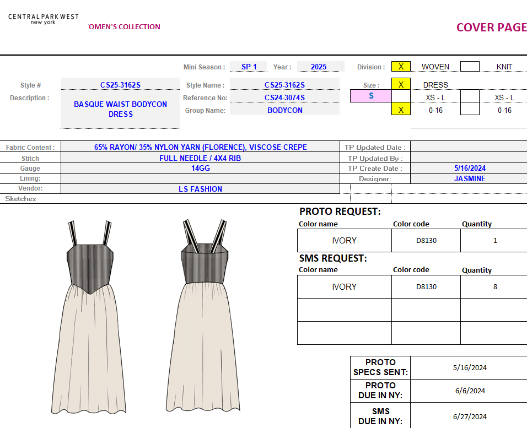Select Stitch value FULL NEEDLE / 4X4 RIB
Image resolution: width=527 pixels, height=428 pixels.
pyautogui.click(x=200, y=158)
